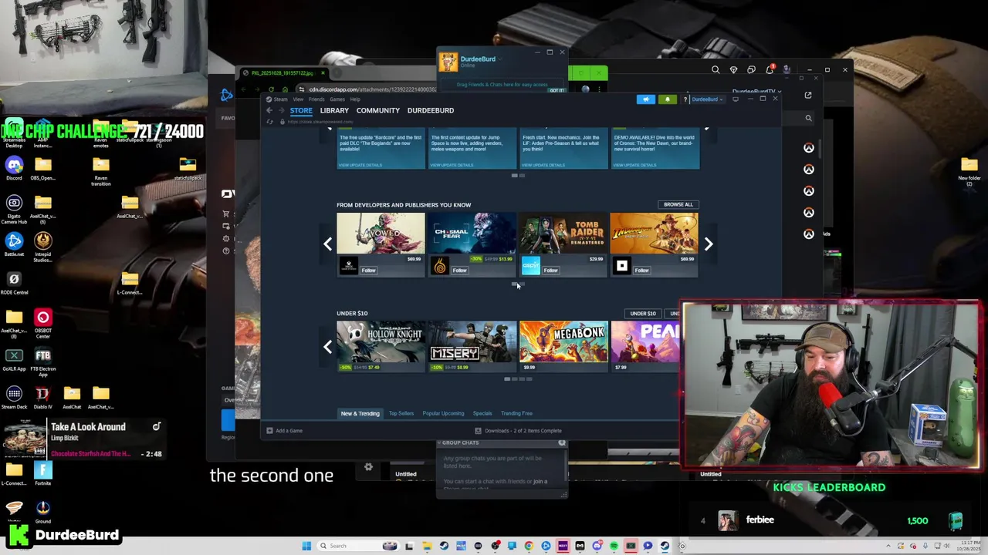This screenshot has width=988, height=555.
Task: Reload the Steam store page
Action: (269, 122)
